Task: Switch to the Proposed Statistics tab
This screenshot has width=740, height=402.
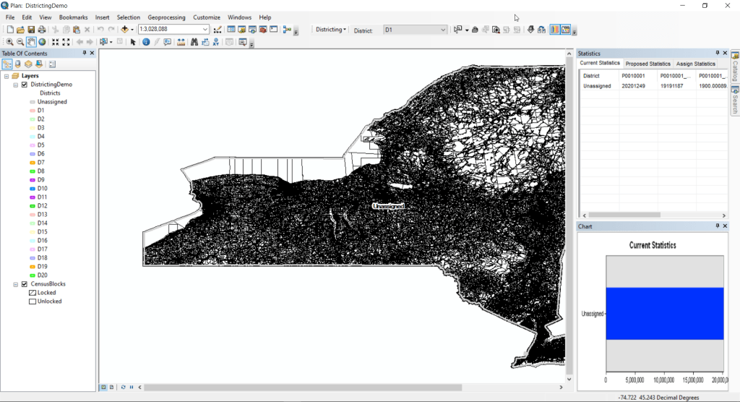Action: (x=647, y=64)
